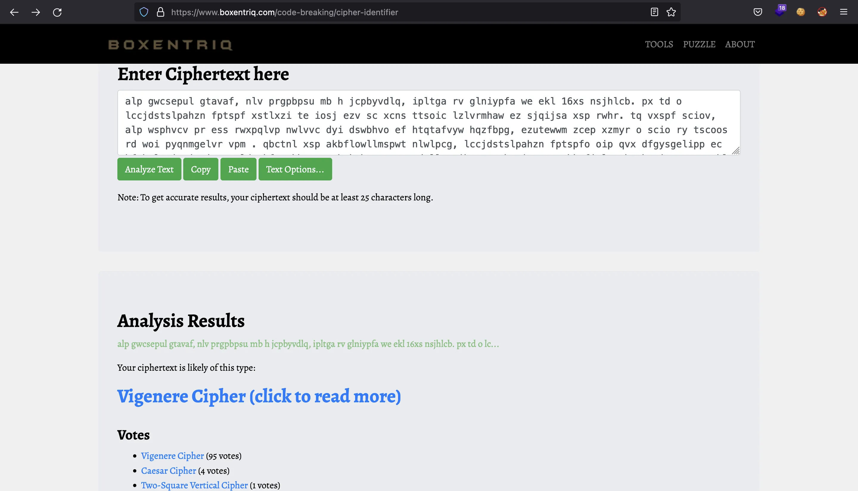Image resolution: width=858 pixels, height=491 pixels.
Task: Click the bookmark star icon in address bar
Action: click(x=671, y=12)
